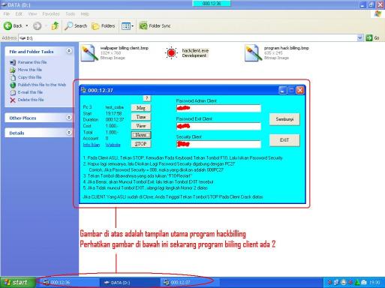Choose Rename this file
Screen dimensions: 385x288
(29, 62)
